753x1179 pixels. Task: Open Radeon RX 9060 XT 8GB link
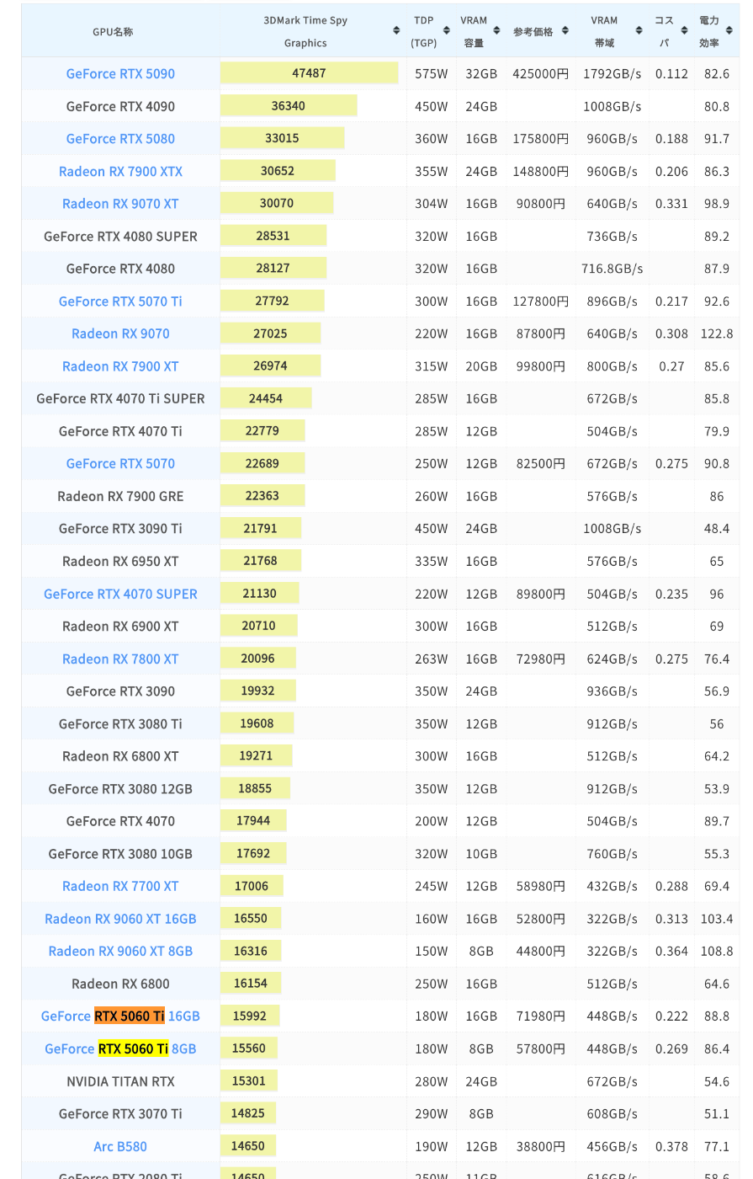tap(120, 951)
